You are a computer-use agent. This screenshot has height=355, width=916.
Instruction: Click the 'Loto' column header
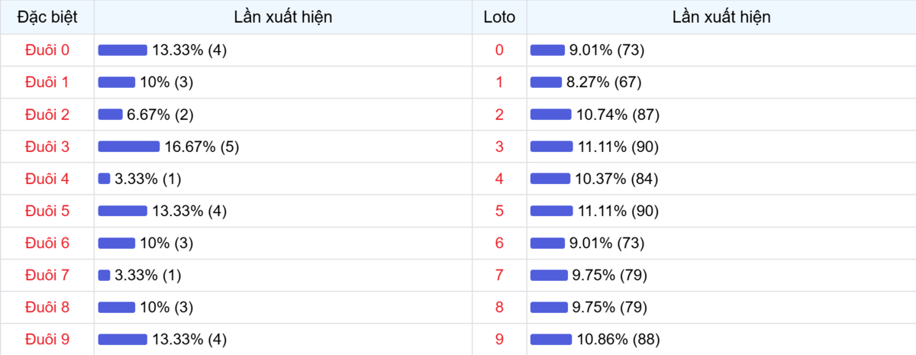(x=499, y=17)
